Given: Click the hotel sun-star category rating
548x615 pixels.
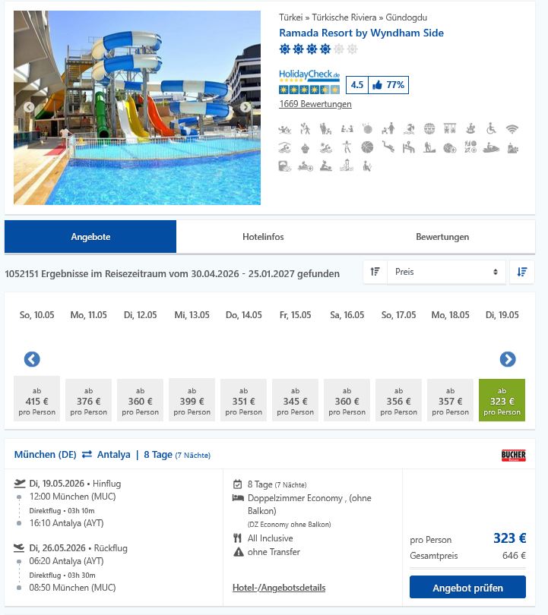Looking at the screenshot, I should [x=318, y=49].
